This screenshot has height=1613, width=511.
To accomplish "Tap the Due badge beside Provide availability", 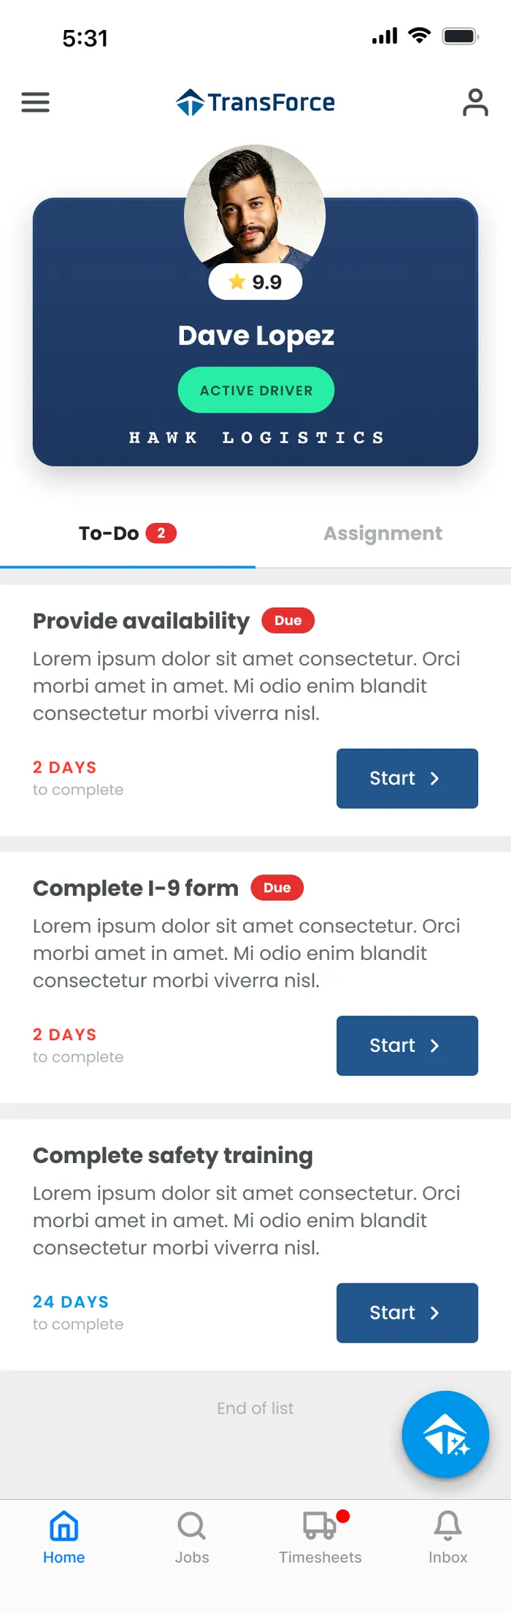I will point(288,620).
